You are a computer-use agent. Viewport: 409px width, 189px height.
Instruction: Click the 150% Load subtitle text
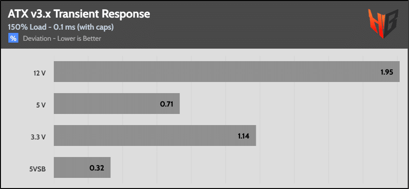point(61,27)
